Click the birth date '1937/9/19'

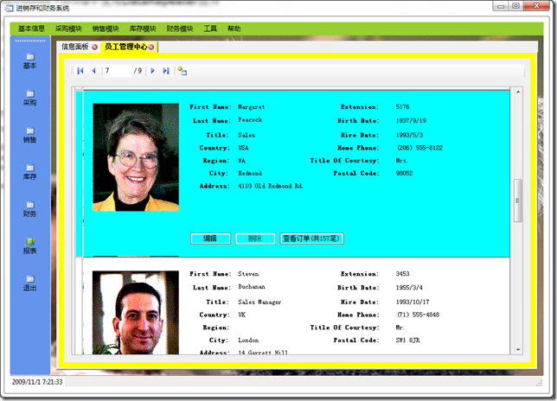pos(411,121)
